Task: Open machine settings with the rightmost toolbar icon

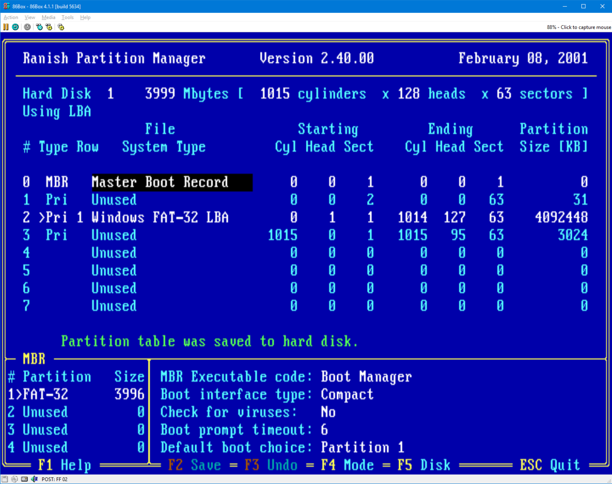Action: (61, 27)
